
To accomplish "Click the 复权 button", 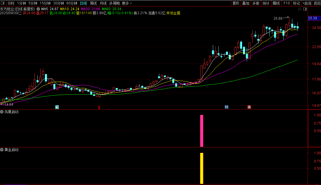I will (236, 3).
